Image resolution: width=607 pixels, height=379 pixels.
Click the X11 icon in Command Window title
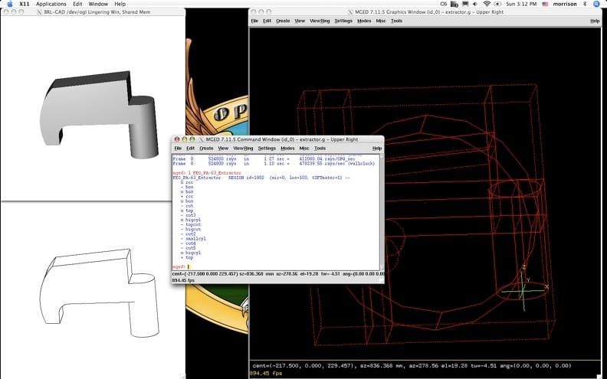coord(202,139)
